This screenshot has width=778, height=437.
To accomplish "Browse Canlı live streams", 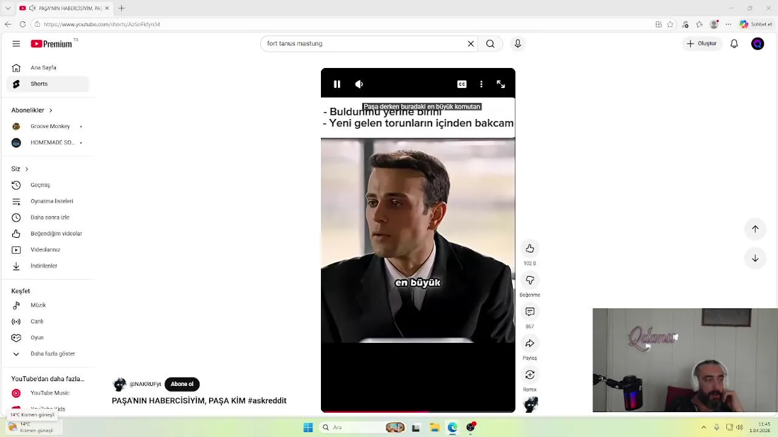I will [47, 321].
